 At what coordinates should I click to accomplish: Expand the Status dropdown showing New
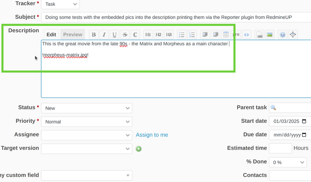(86, 108)
